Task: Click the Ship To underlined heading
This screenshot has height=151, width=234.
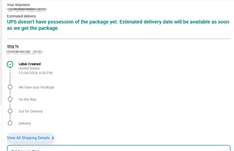Action: (x=12, y=46)
